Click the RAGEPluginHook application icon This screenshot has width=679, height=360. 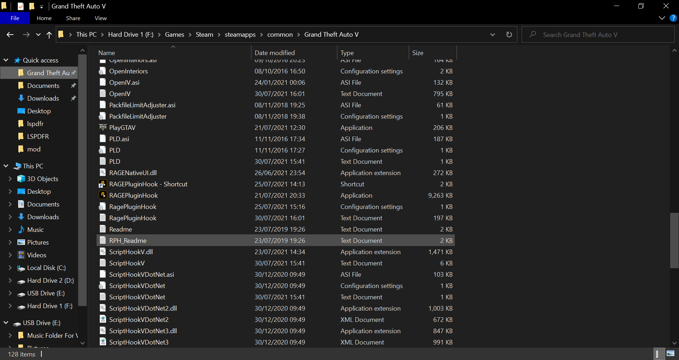[103, 195]
